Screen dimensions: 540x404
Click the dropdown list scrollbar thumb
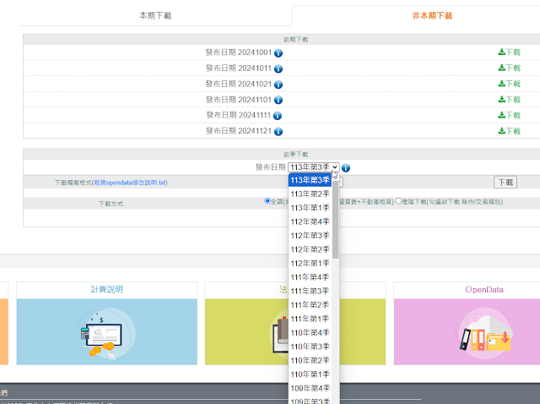click(x=336, y=219)
